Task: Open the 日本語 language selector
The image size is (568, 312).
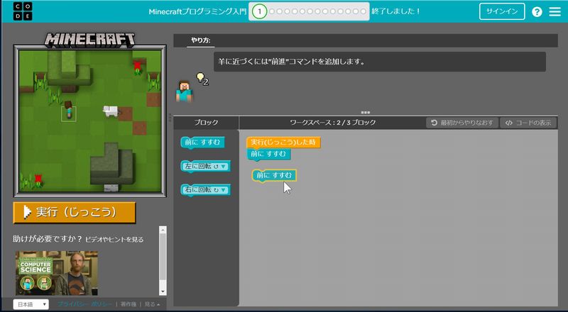Action: point(31,304)
